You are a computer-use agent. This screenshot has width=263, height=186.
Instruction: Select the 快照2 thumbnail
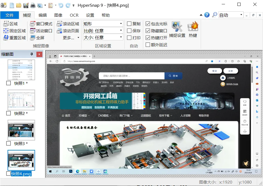pyautogui.click(x=21, y=100)
